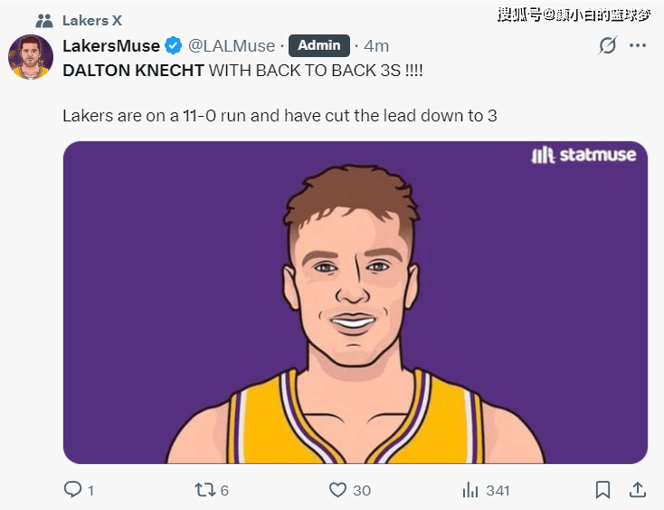Viewport: 664px width, 510px height.
Task: Repost using the retweet icon
Action: [x=205, y=489]
